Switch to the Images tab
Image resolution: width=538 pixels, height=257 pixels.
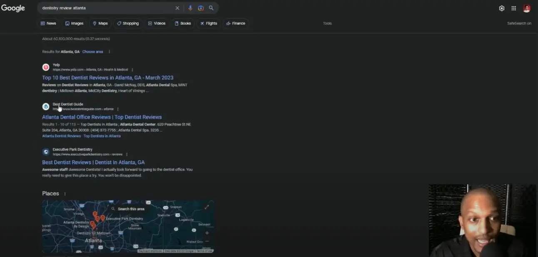point(74,23)
